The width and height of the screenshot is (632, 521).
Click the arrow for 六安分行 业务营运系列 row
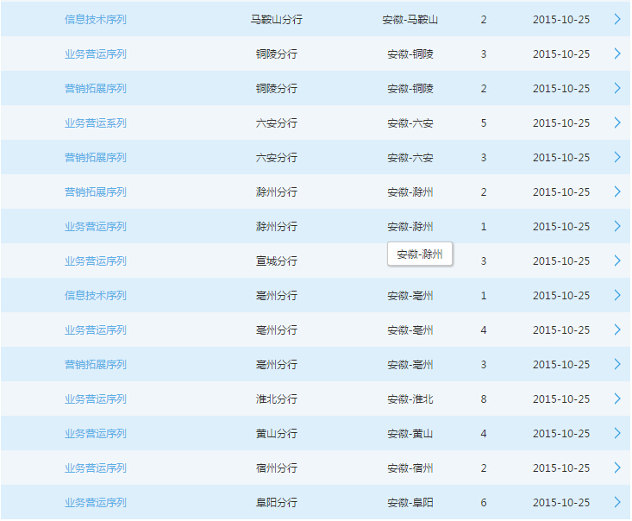pos(616,122)
